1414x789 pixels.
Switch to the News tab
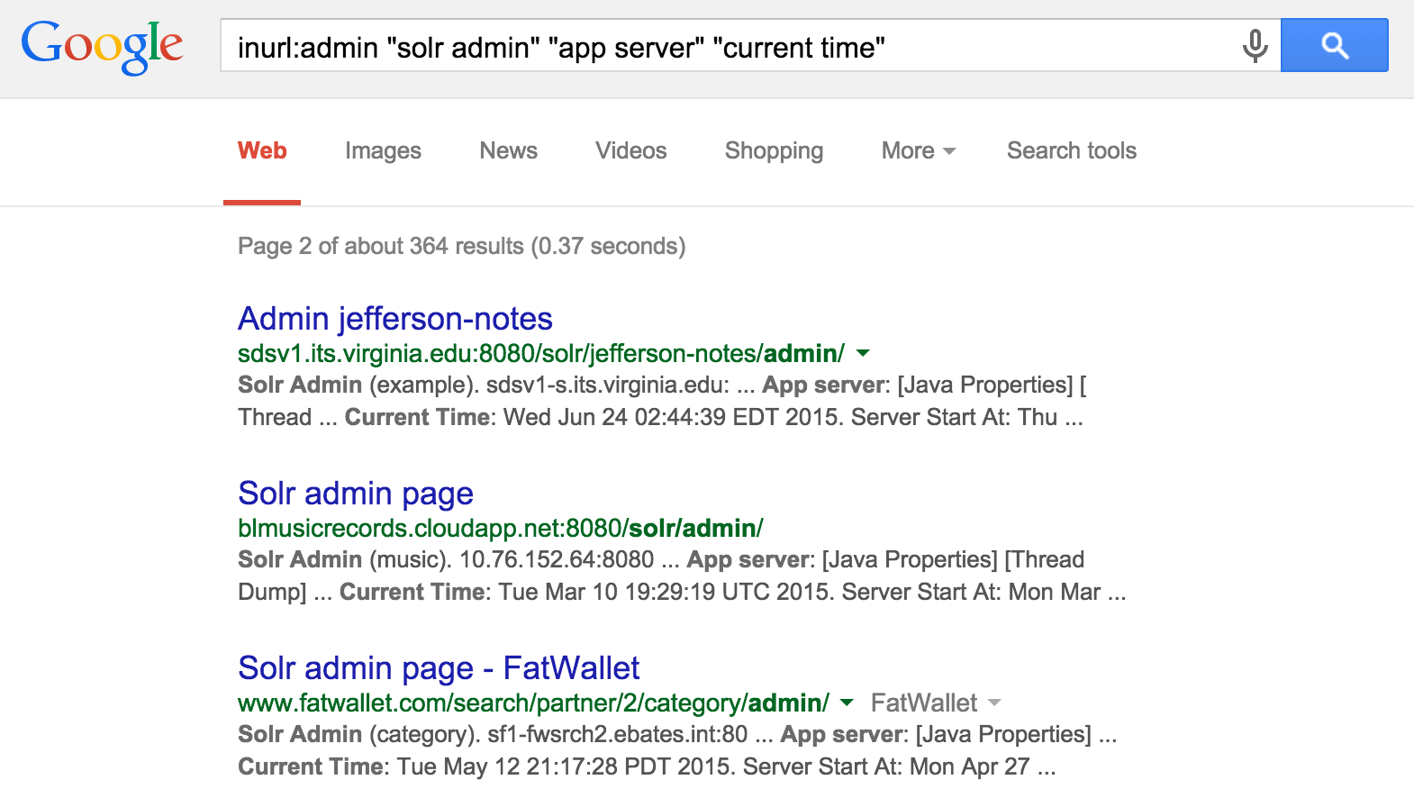(508, 150)
